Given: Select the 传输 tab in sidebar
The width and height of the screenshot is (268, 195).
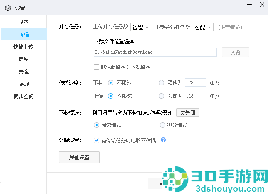Looking at the screenshot, I should (x=24, y=34).
